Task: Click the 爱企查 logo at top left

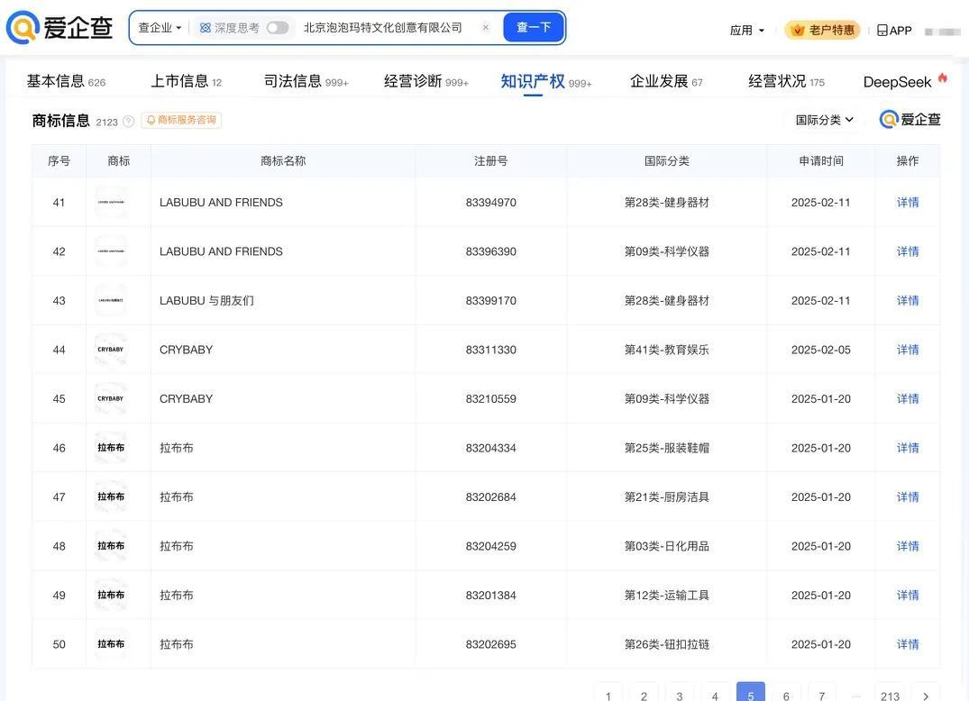Action: [x=59, y=28]
